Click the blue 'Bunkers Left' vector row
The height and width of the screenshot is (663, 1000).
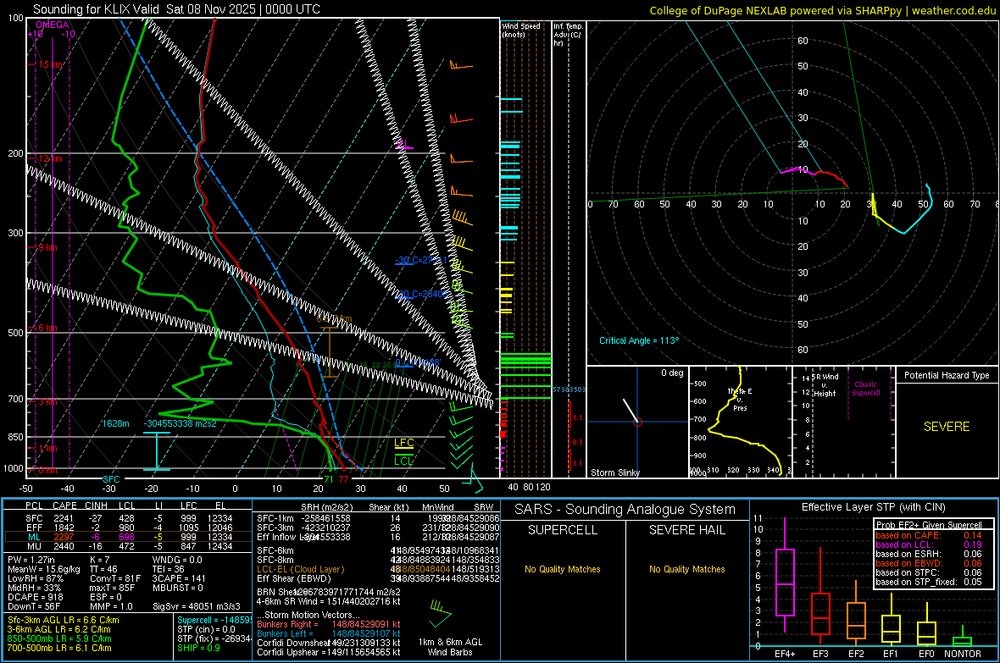coord(329,633)
